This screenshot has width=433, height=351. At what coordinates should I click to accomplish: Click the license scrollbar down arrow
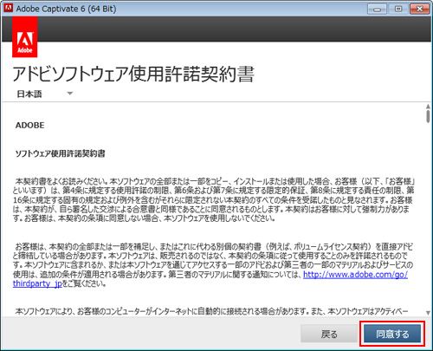[428, 313]
